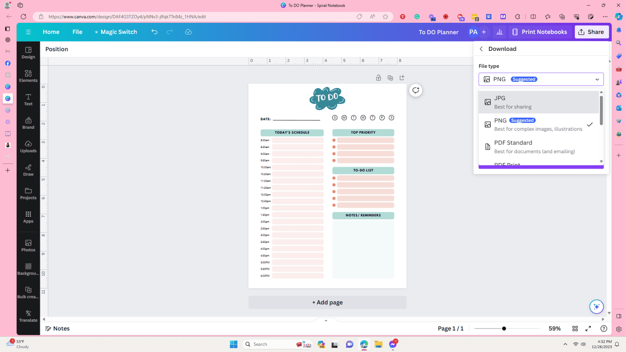
Task: Open design insights with the chart icon
Action: [499, 32]
